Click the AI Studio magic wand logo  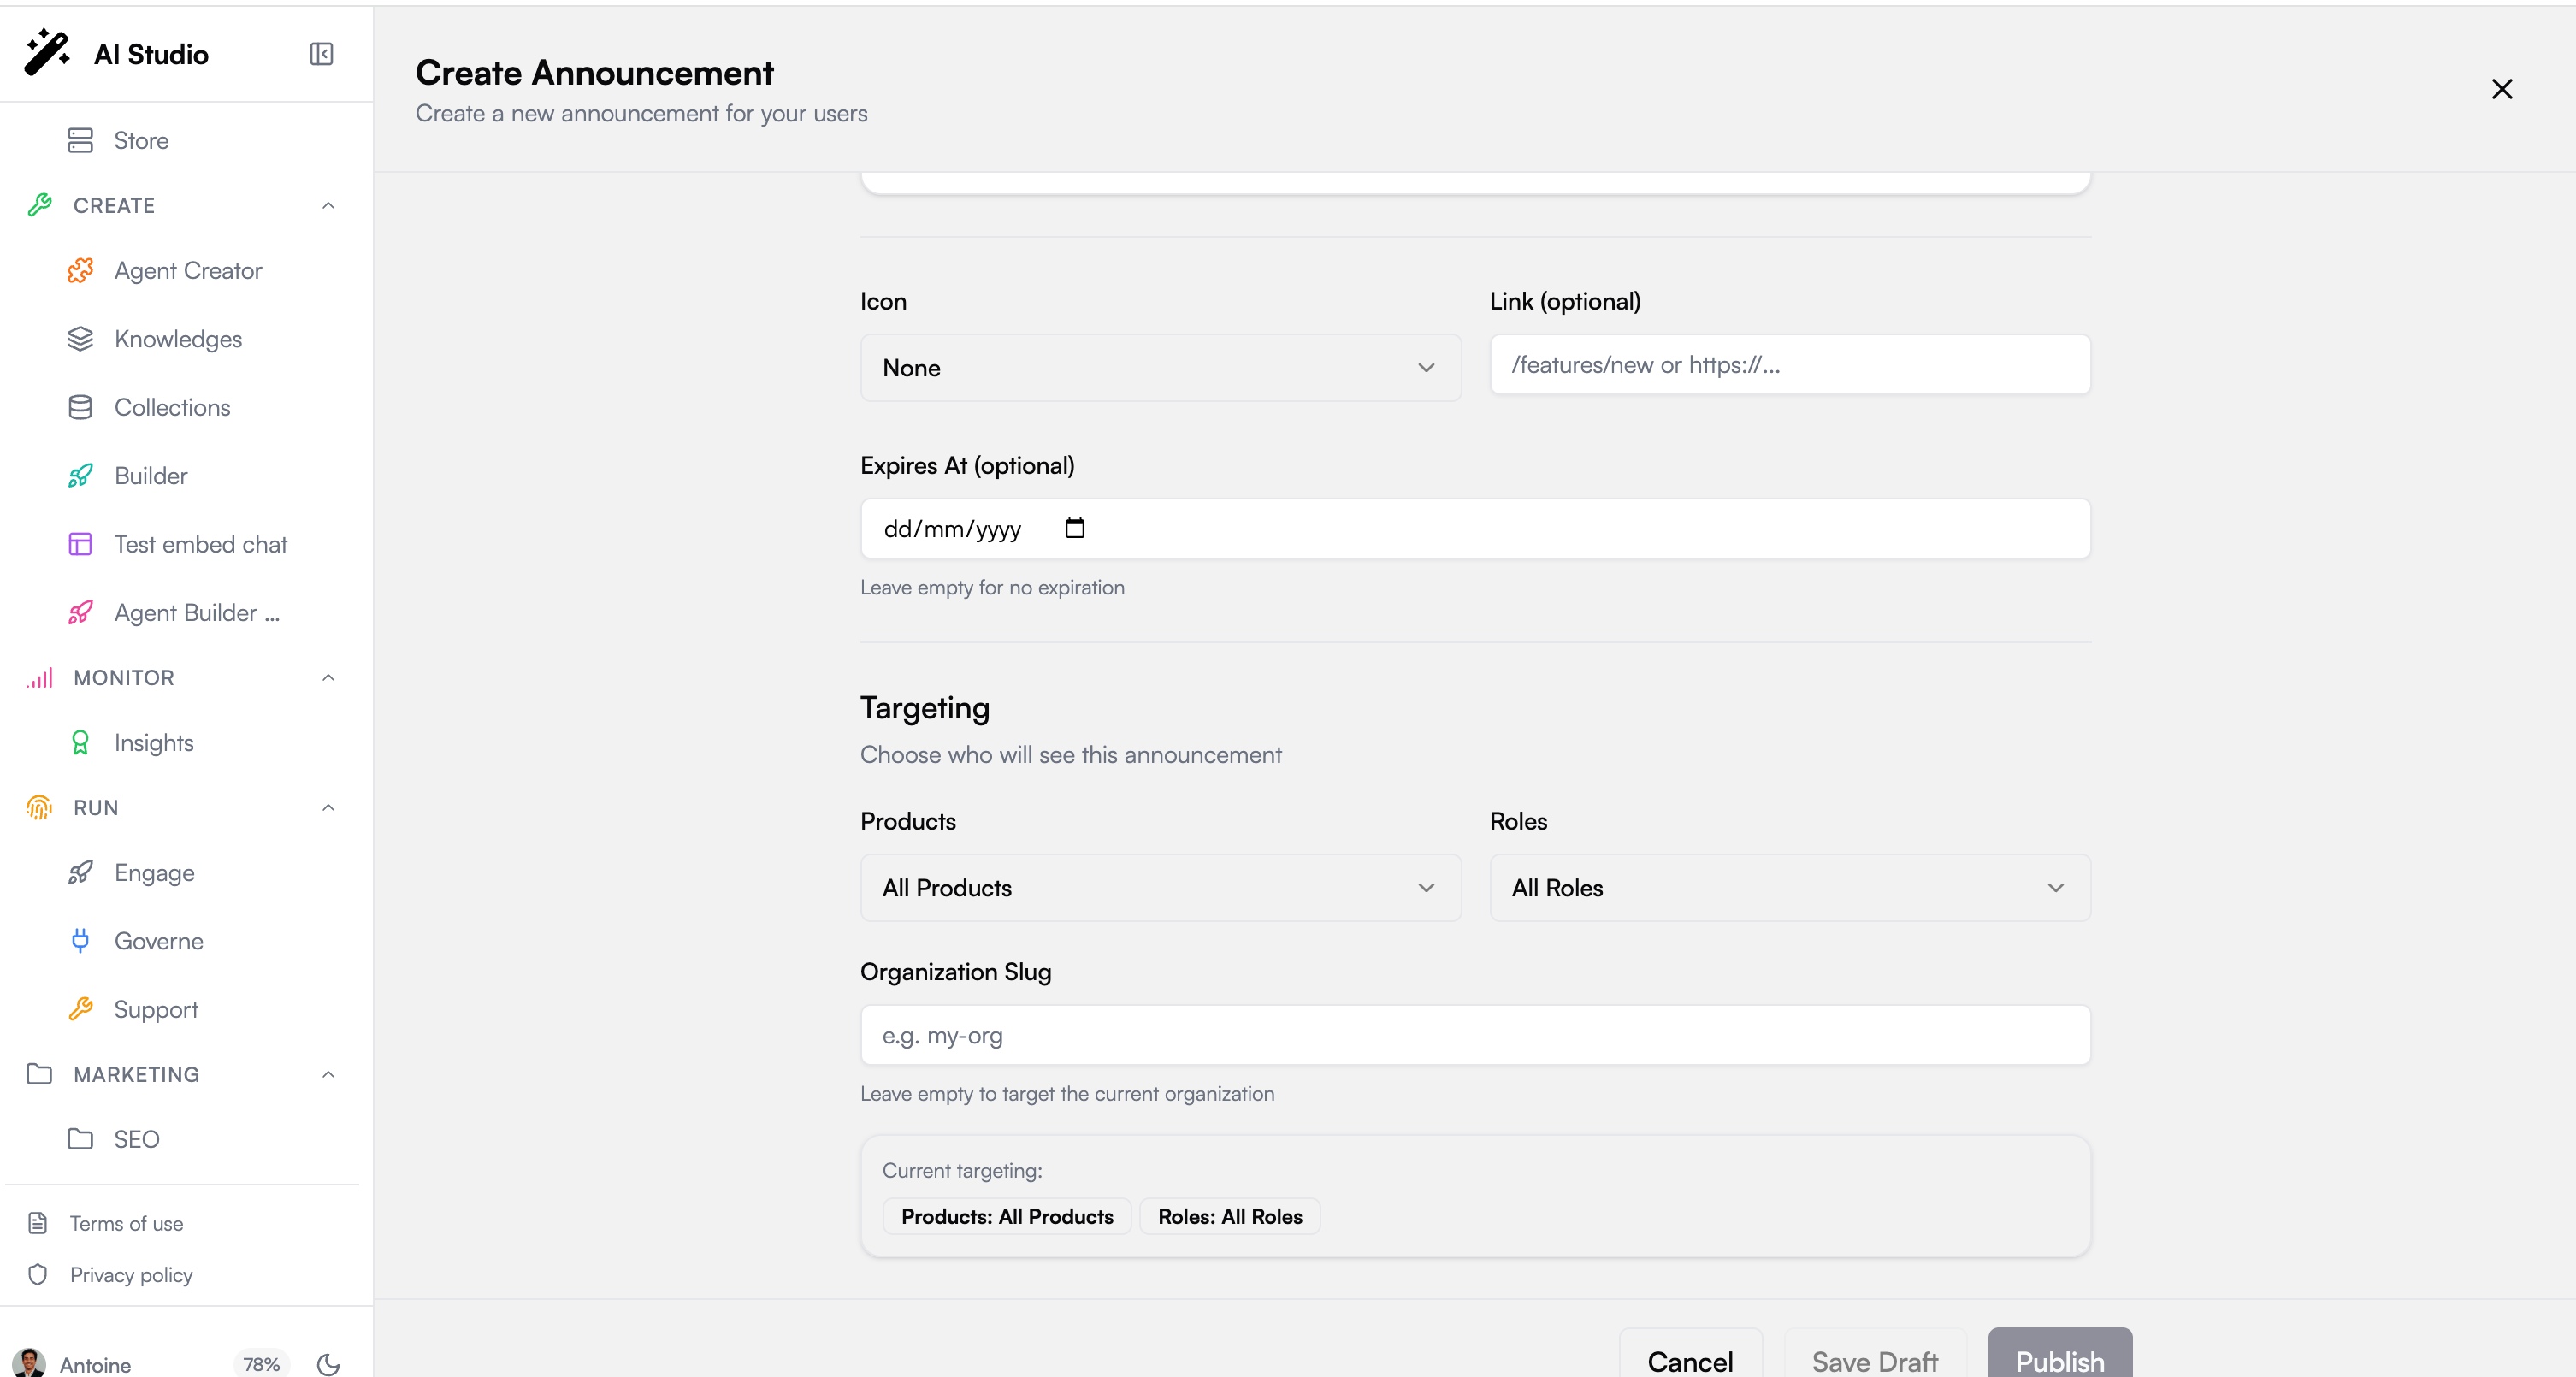click(47, 53)
